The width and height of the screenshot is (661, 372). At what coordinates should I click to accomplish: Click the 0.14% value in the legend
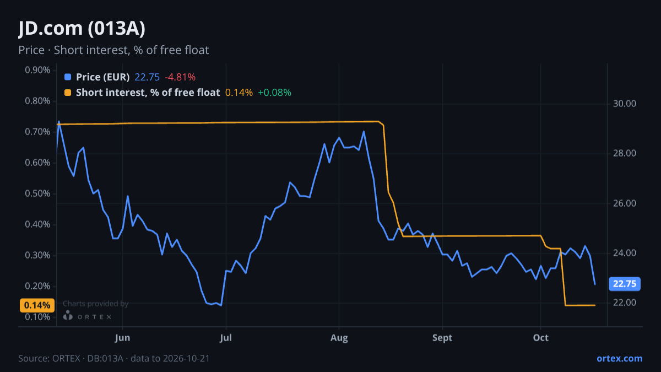coord(239,93)
